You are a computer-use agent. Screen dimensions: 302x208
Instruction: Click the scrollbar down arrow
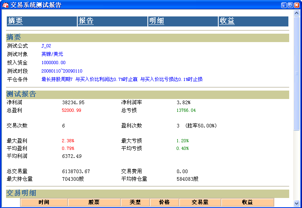tap(297, 203)
